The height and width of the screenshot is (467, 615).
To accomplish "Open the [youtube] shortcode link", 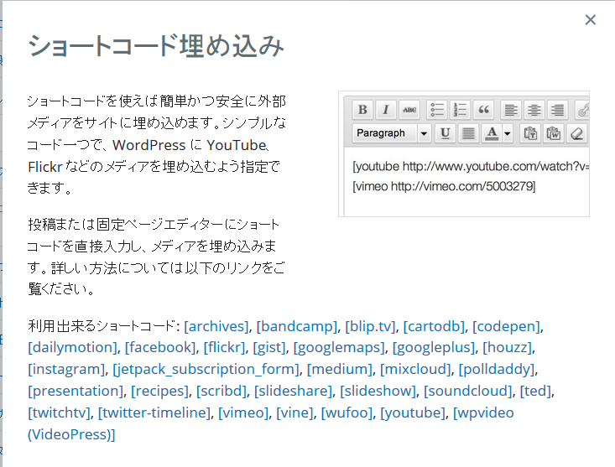I will [x=413, y=413].
